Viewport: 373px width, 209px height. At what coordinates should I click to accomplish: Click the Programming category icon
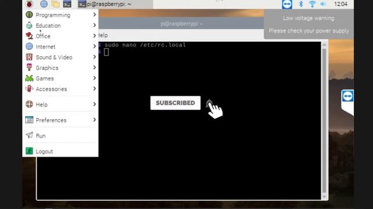click(x=29, y=15)
